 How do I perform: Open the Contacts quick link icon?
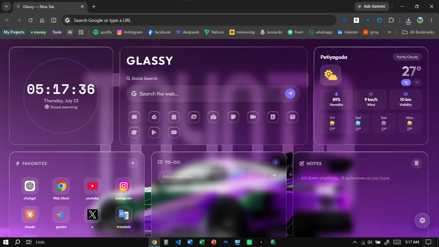point(273,117)
